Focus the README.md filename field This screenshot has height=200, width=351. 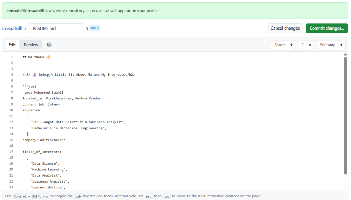click(x=56, y=28)
